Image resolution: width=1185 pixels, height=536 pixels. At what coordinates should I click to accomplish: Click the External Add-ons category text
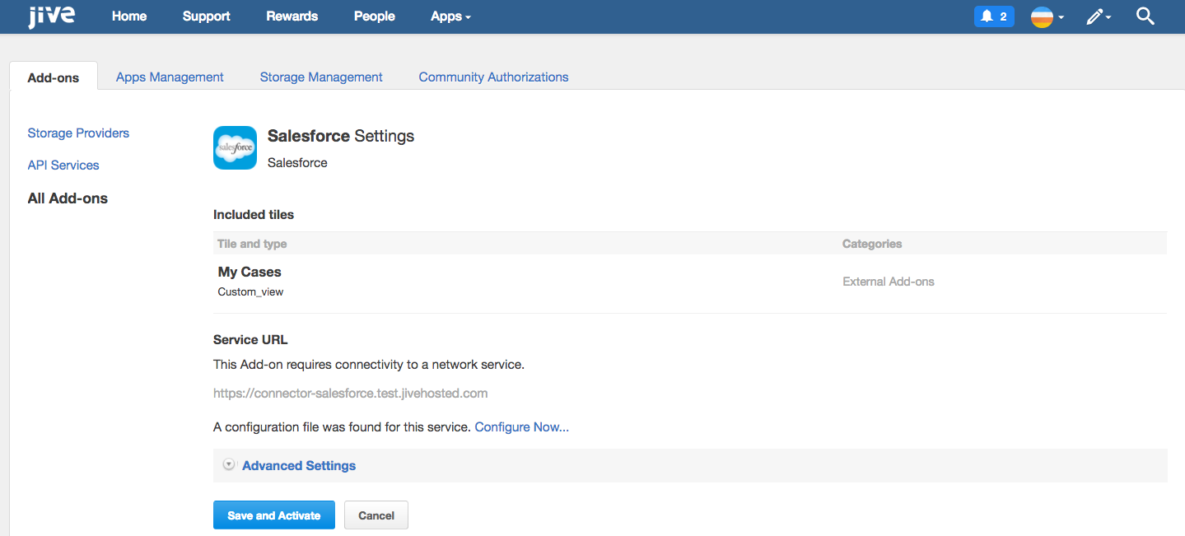point(889,282)
